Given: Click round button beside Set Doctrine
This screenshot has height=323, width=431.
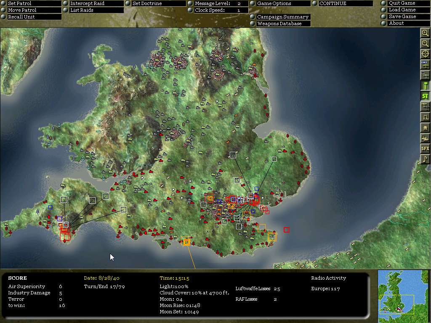Looking at the screenshot, I should click(x=128, y=3).
